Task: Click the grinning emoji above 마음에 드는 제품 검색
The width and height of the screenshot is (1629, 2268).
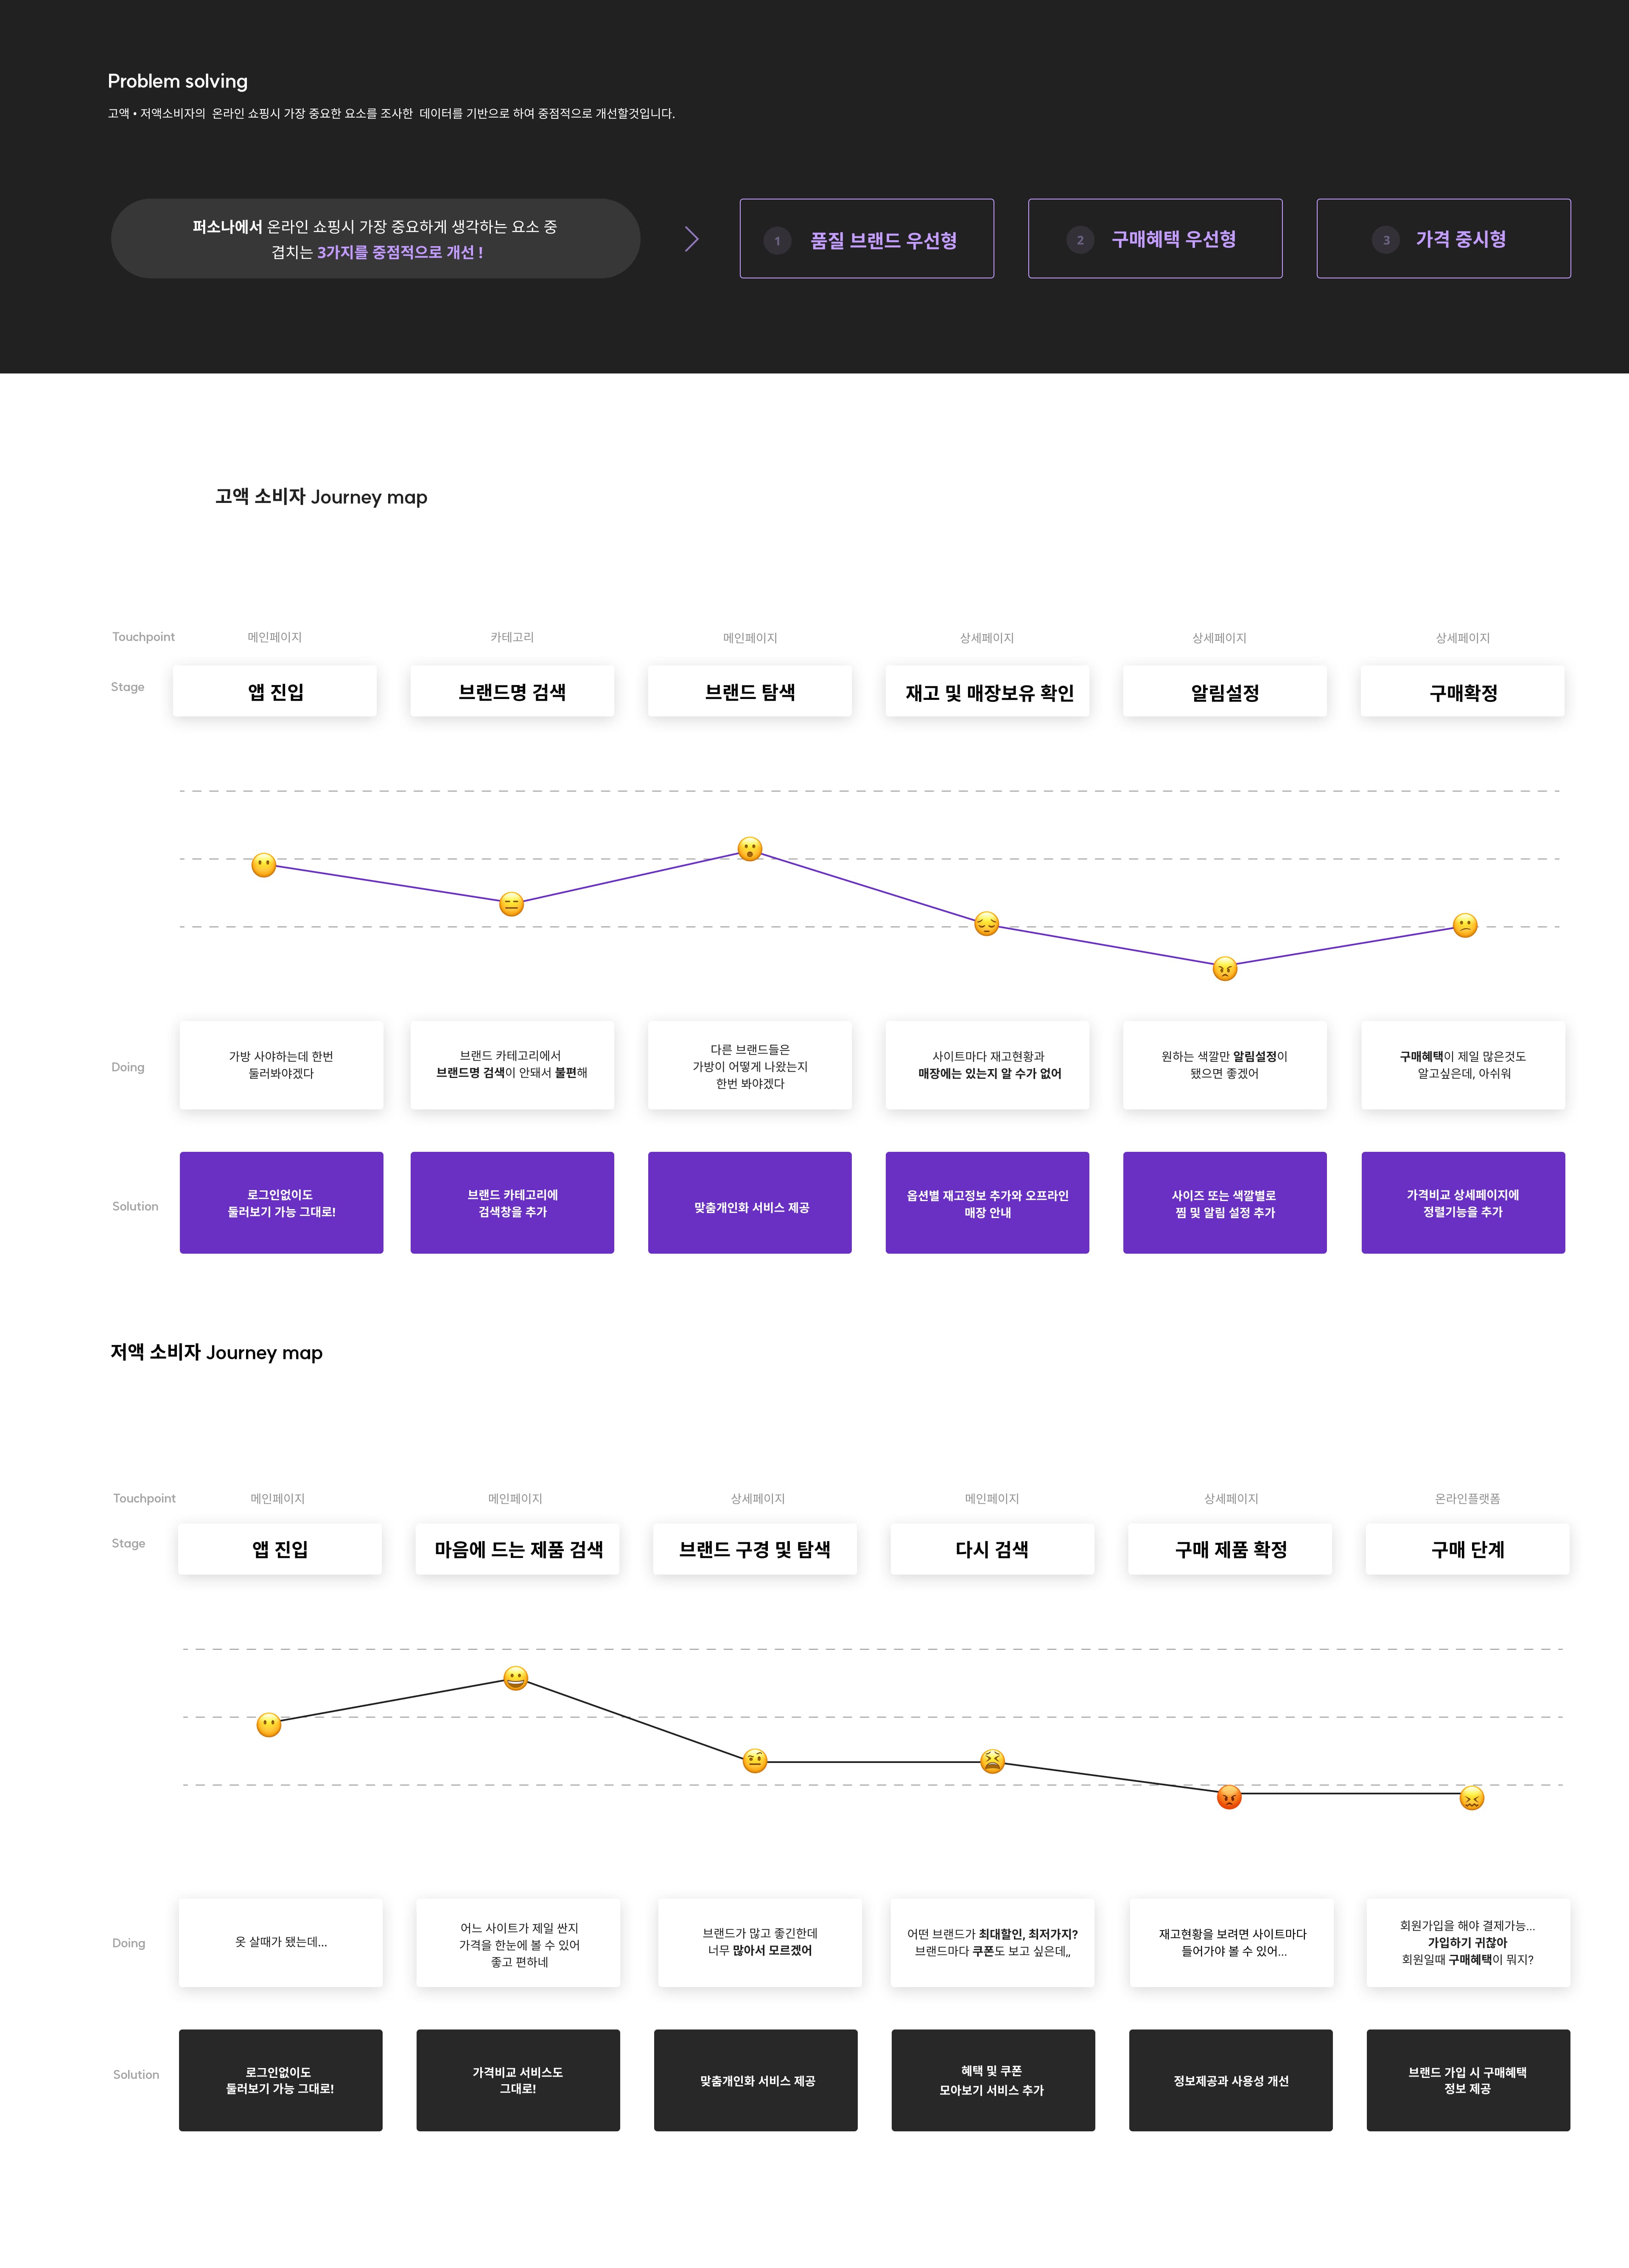Action: coord(516,1678)
